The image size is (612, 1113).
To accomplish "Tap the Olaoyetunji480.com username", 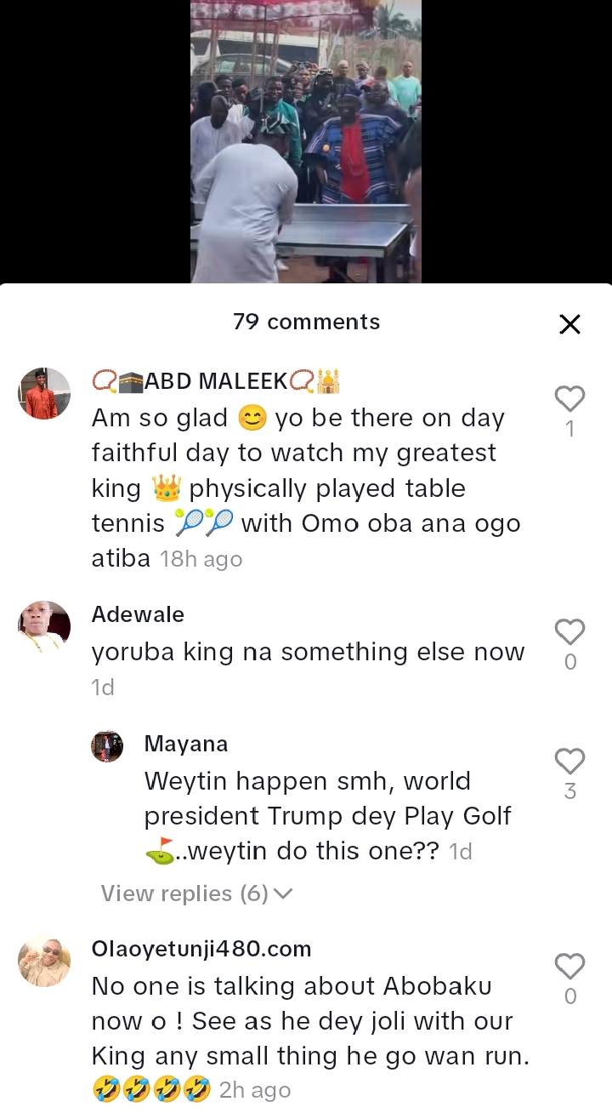I will [201, 949].
